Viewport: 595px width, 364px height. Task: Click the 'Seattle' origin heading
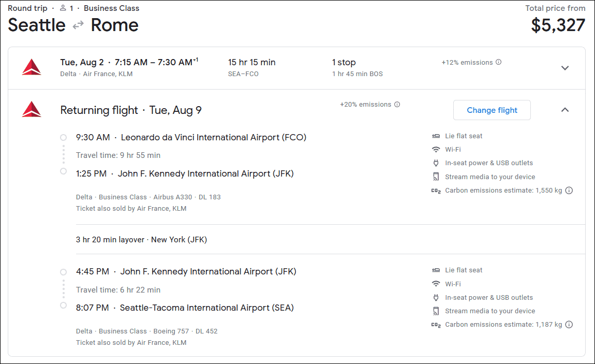click(37, 25)
